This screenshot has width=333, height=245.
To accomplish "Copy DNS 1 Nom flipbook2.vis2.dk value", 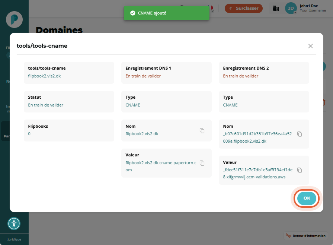I will (202, 131).
